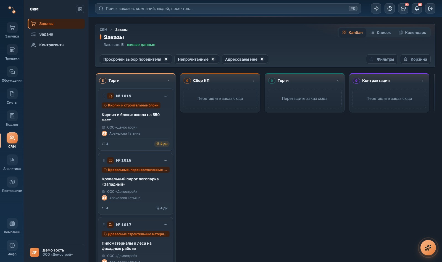Open the Аналитика module
Image resolution: width=442 pixels, height=262 pixels.
[x=12, y=163]
